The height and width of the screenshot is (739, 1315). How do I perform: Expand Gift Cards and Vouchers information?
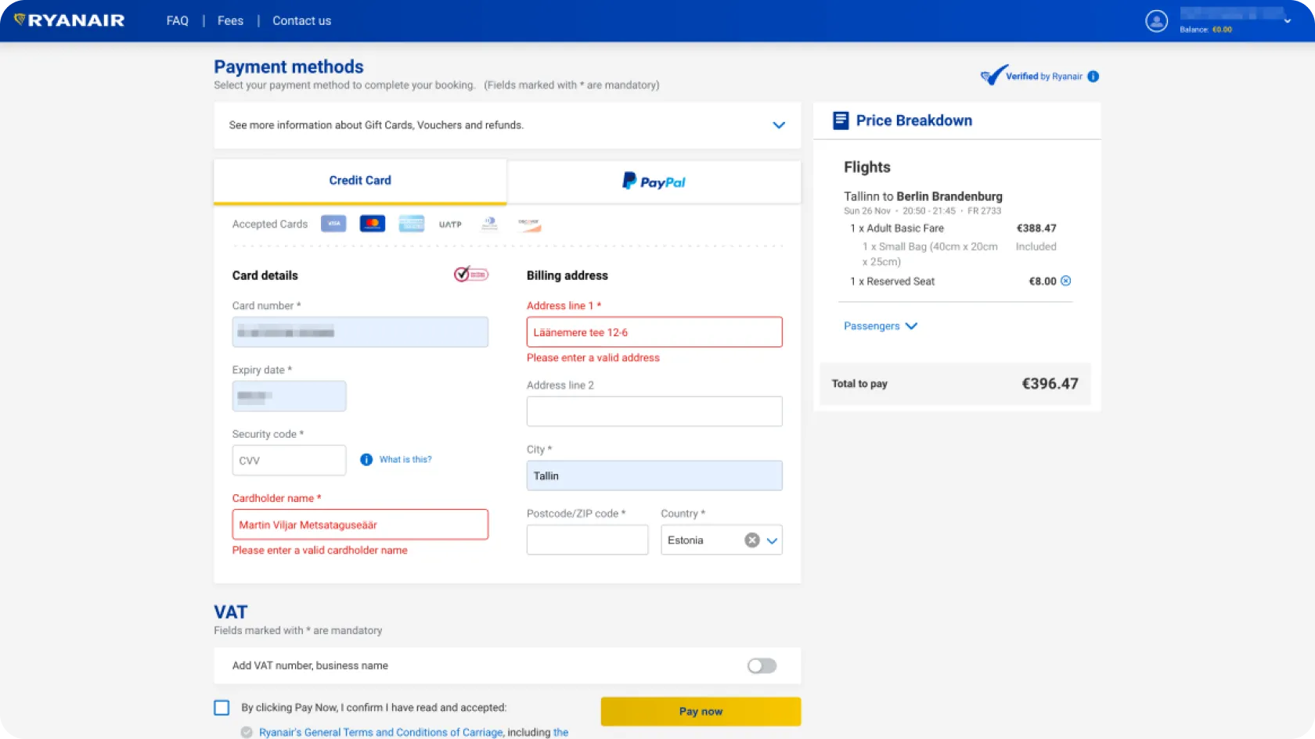point(778,125)
